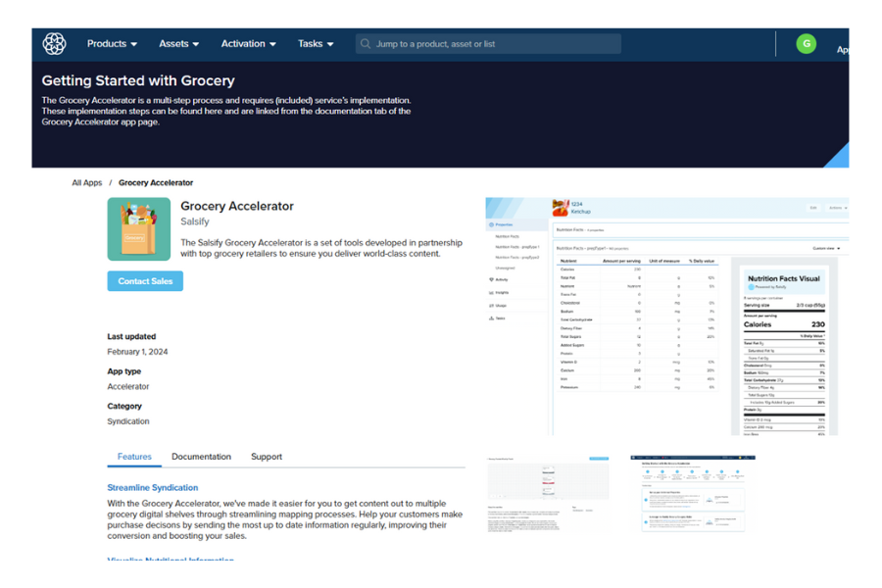This screenshot has height=588, width=882.
Task: Open the mapping canvas thumbnail
Action: pyautogui.click(x=548, y=493)
